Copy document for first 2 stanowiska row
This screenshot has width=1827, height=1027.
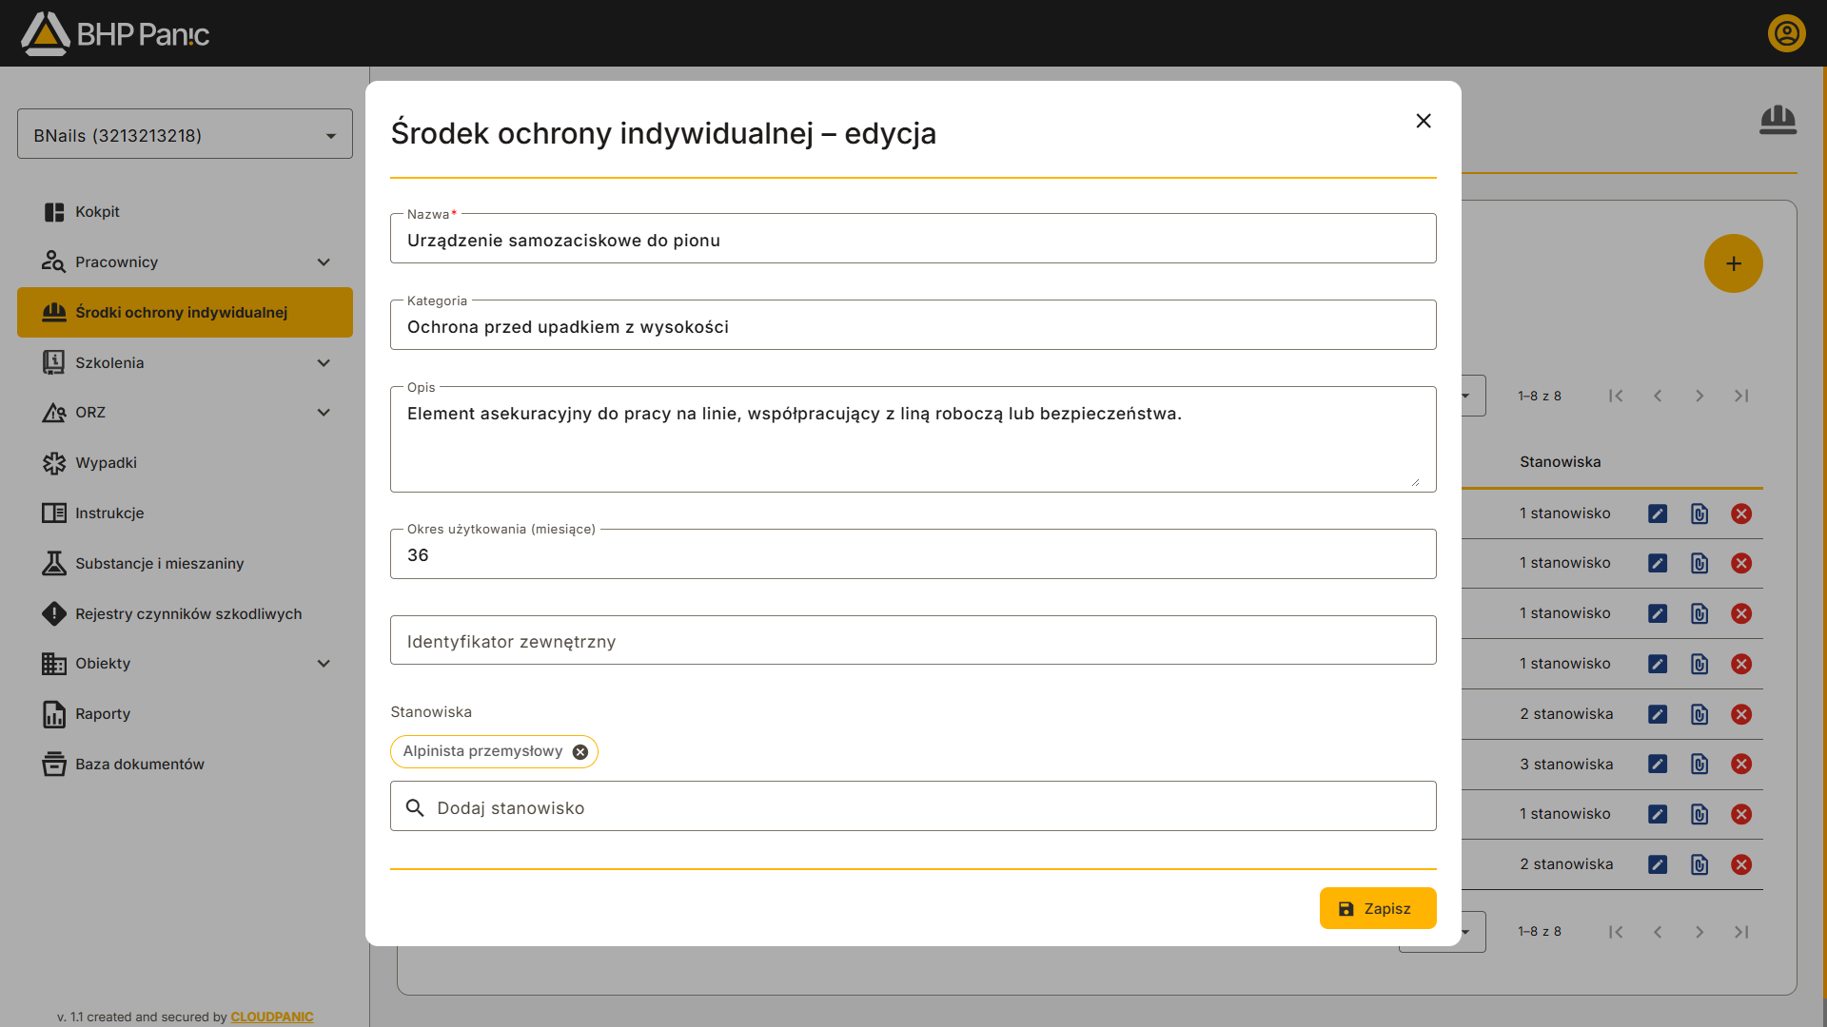click(x=1699, y=714)
